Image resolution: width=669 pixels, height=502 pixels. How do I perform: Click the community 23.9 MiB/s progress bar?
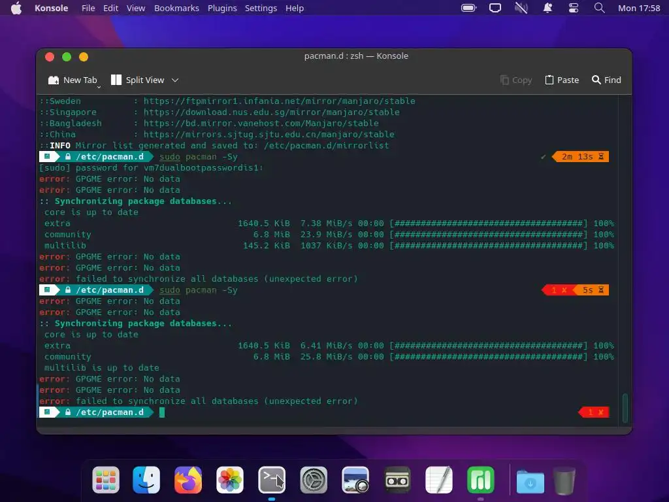tap(489, 235)
